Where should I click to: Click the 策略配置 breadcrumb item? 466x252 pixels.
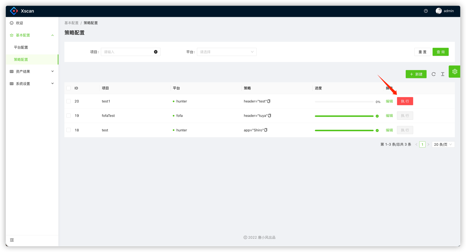coord(91,23)
